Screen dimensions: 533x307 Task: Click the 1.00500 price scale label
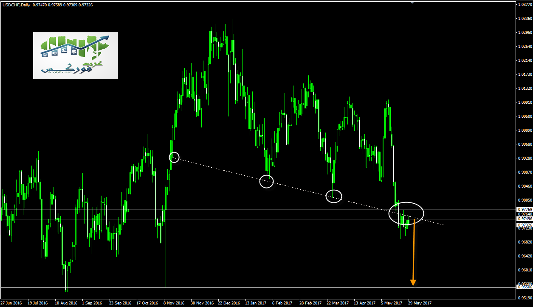point(525,116)
